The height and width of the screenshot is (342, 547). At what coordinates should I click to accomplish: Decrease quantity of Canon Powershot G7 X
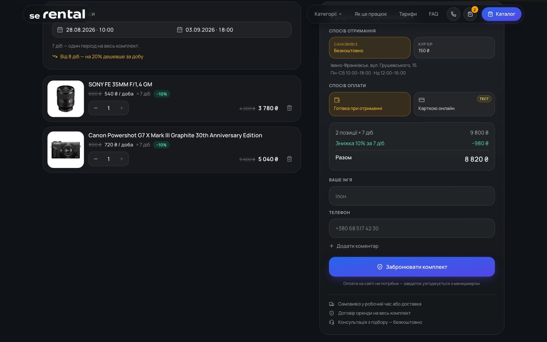(96, 159)
